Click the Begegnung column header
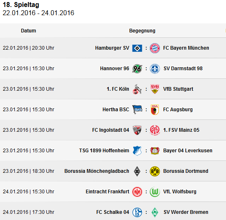The height and width of the screenshot is (220, 226). [142, 31]
